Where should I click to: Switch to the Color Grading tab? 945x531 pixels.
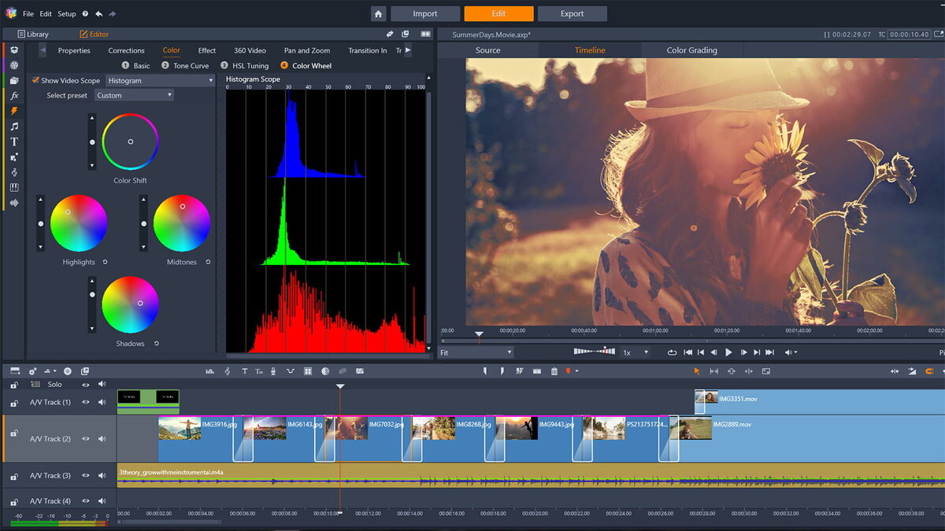(x=691, y=50)
